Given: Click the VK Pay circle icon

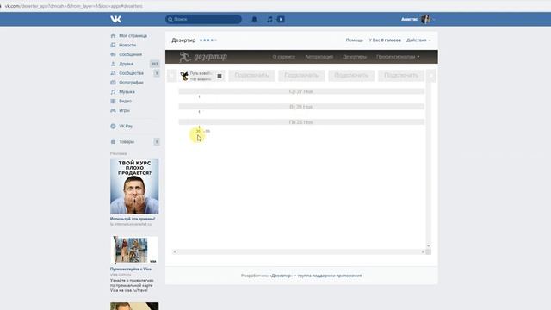Looking at the screenshot, I should (113, 127).
